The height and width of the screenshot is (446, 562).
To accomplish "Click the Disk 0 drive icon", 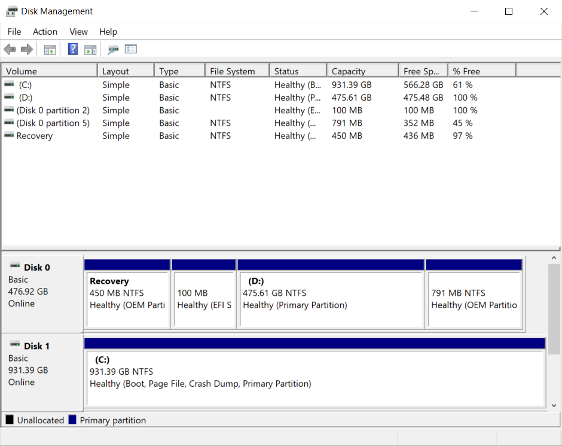I will pos(15,266).
